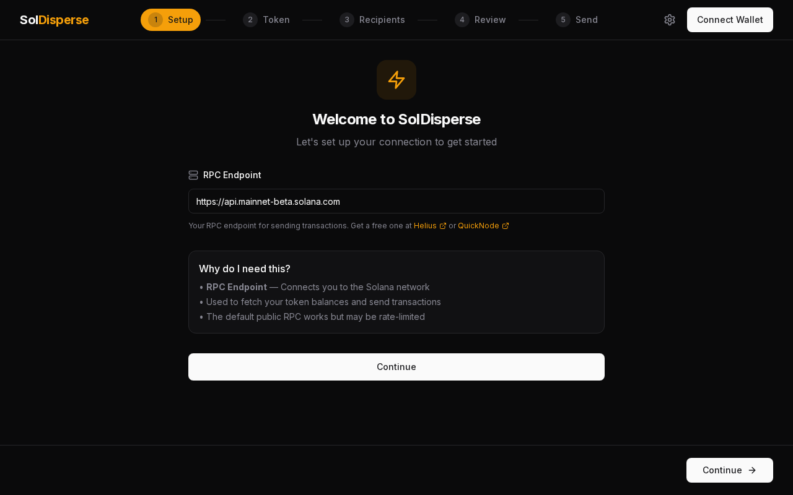Open the QuickNode link

coord(478,226)
